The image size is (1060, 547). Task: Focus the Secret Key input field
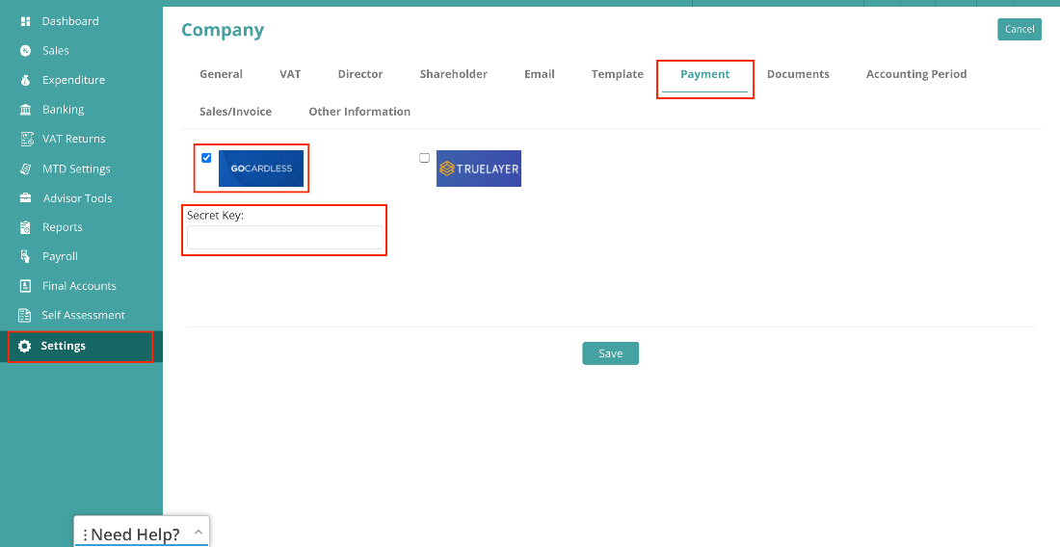coord(284,237)
